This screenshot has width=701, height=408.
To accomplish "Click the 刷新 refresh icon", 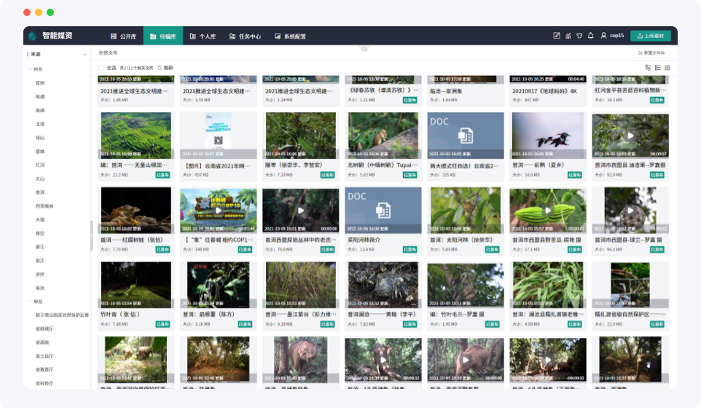I will pyautogui.click(x=160, y=68).
